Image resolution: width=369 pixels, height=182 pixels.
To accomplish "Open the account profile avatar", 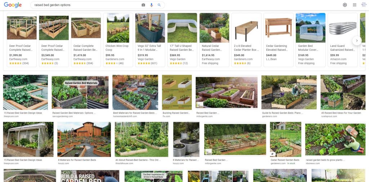I will [x=364, y=5].
